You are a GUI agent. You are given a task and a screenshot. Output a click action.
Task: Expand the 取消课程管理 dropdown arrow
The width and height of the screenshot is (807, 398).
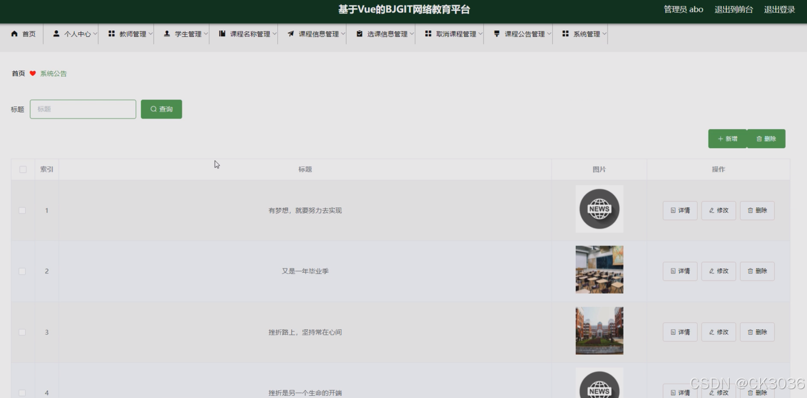(x=481, y=33)
